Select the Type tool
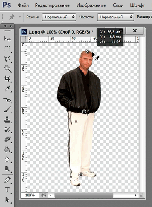The width and height of the screenshot is (152, 207). [x=7, y=190]
